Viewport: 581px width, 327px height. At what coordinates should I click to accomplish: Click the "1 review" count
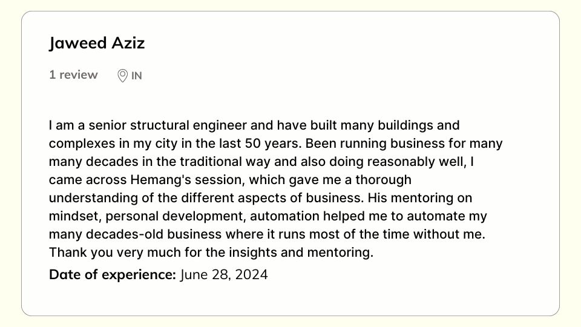(x=73, y=75)
